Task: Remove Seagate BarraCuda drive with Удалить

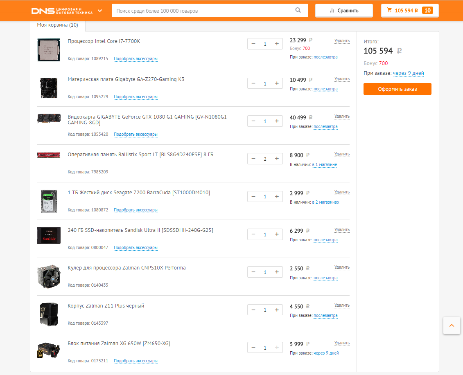Action: (342, 192)
